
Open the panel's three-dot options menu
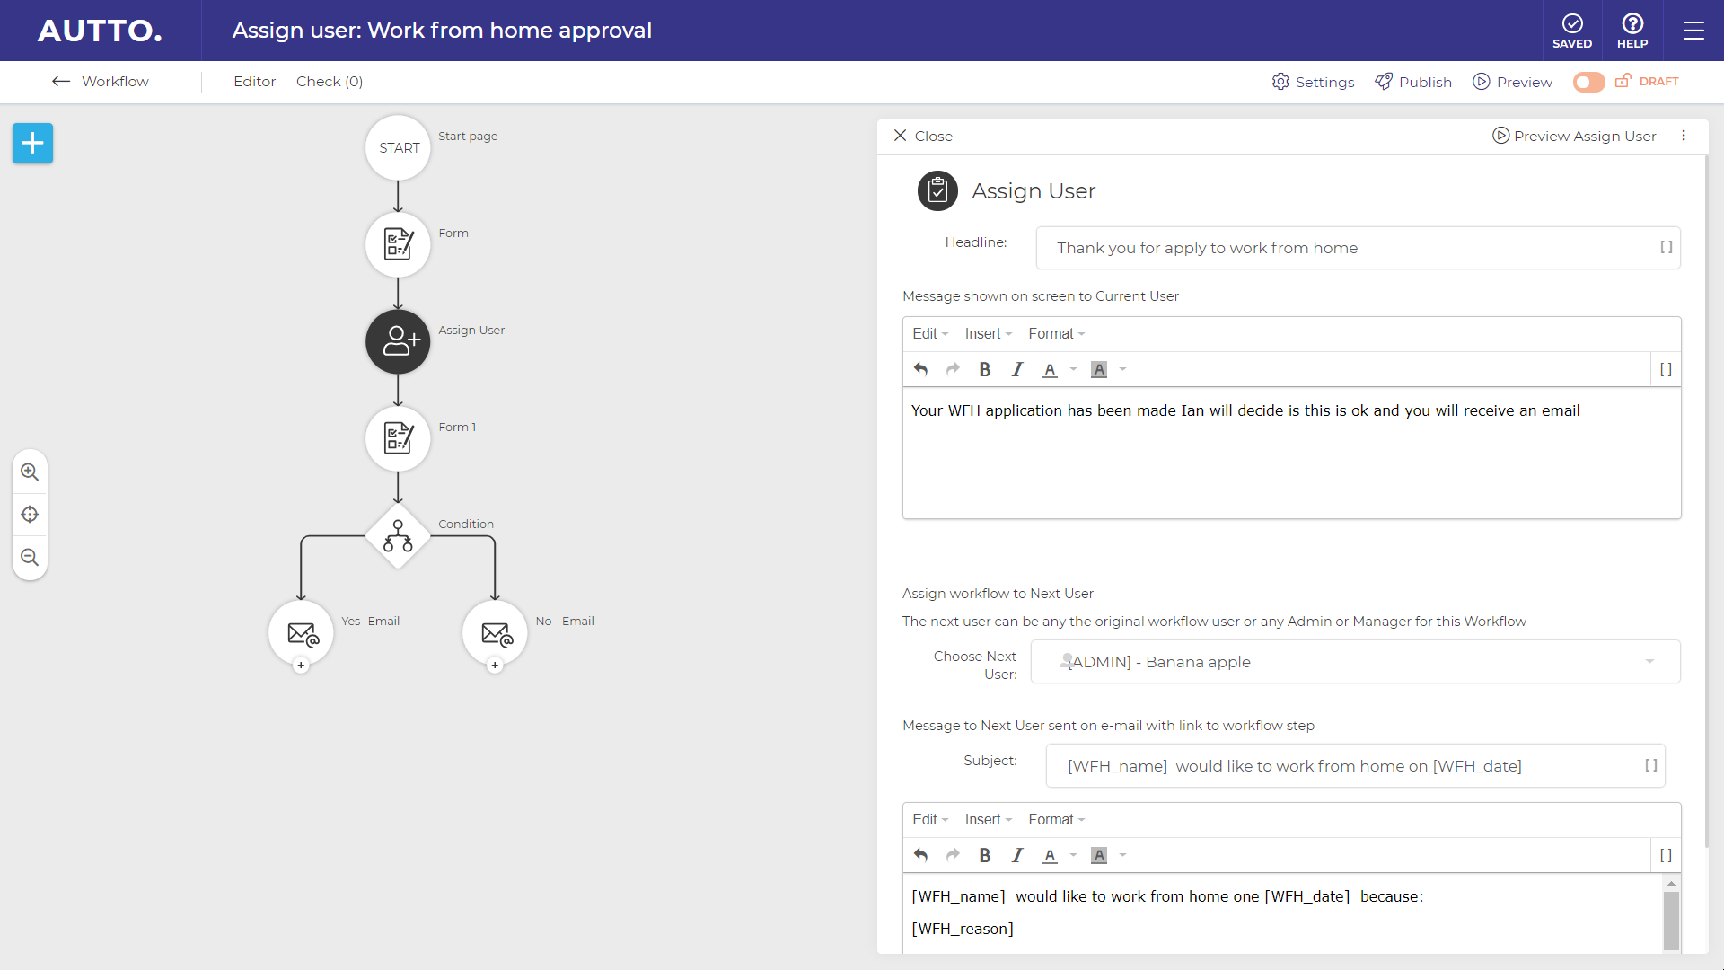(1684, 136)
